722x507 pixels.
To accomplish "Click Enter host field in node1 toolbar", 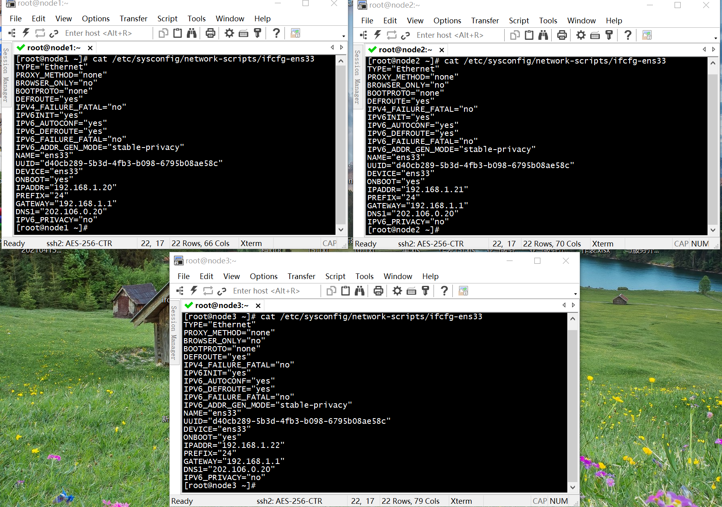I will point(107,33).
